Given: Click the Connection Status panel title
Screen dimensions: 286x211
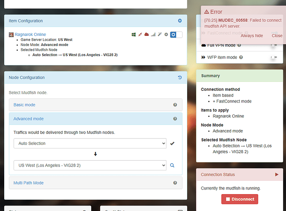Looking at the screenshot, I should pyautogui.click(x=218, y=175).
